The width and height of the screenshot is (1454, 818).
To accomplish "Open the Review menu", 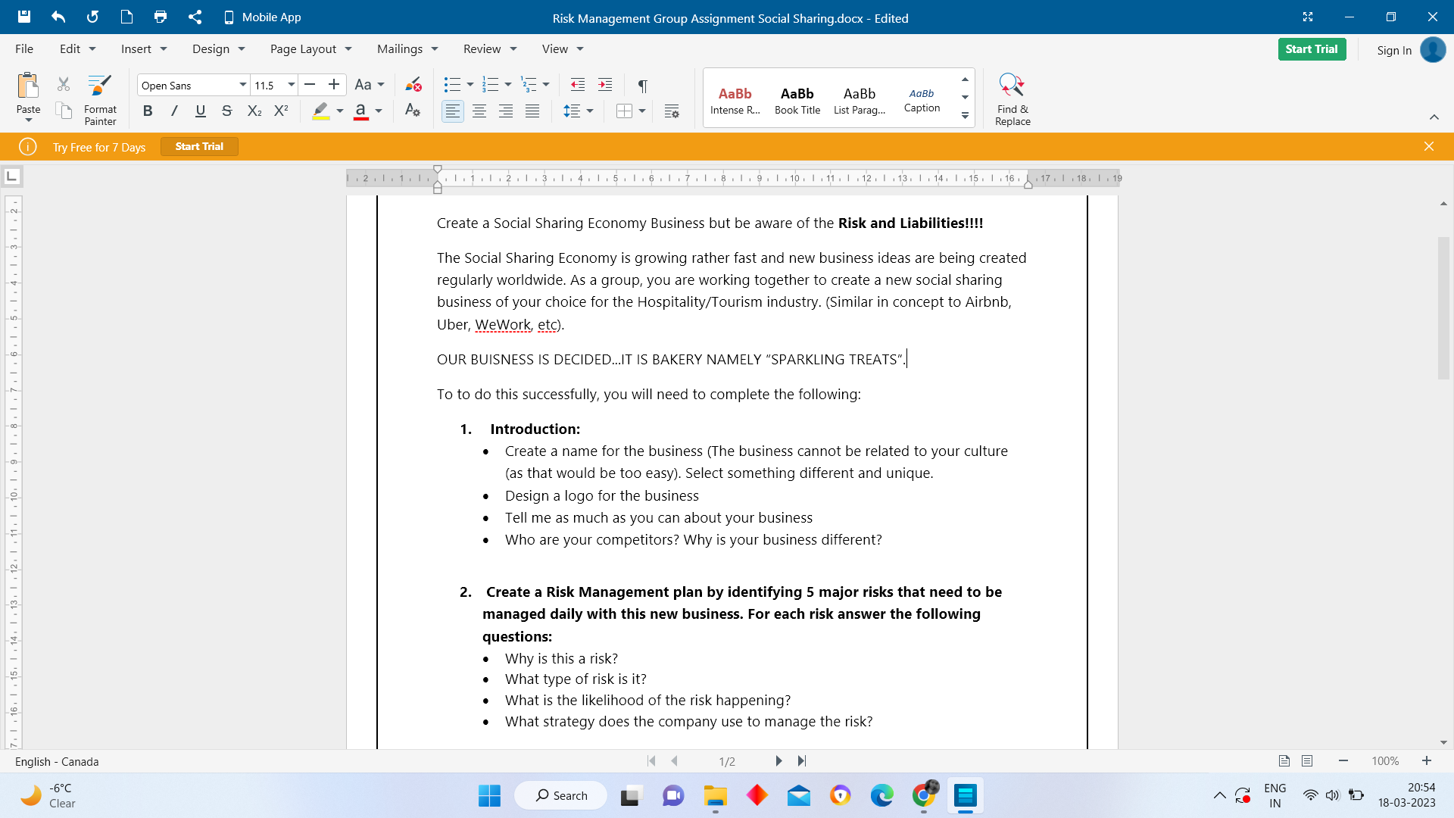I will pos(488,48).
